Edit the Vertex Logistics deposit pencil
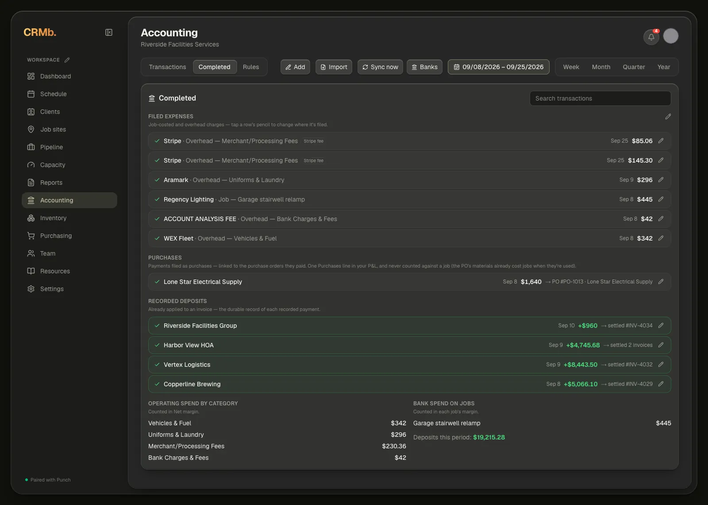Image resolution: width=708 pixels, height=505 pixels. click(x=661, y=365)
